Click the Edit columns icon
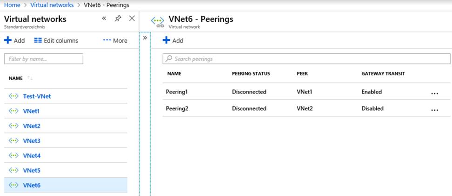452x196 pixels. 38,40
